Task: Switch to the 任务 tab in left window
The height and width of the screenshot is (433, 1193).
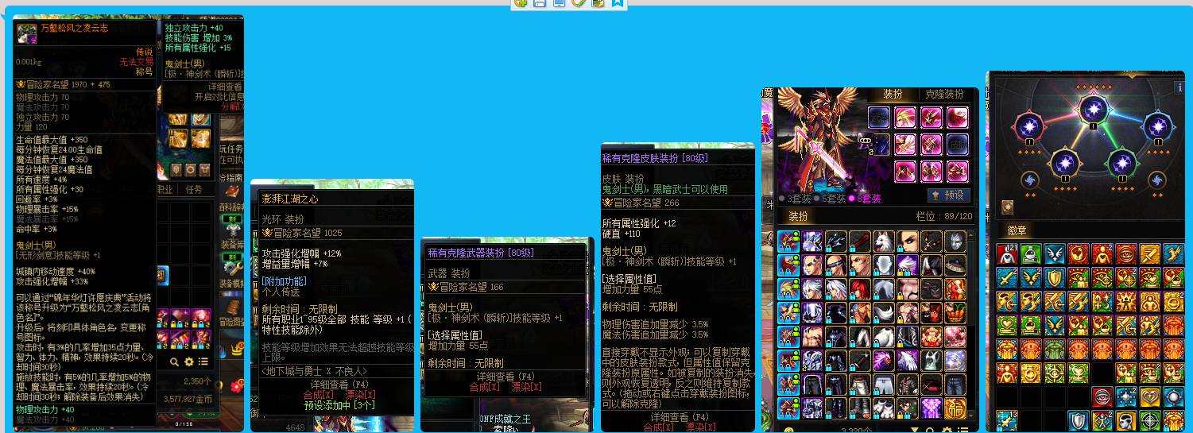Action: click(194, 189)
